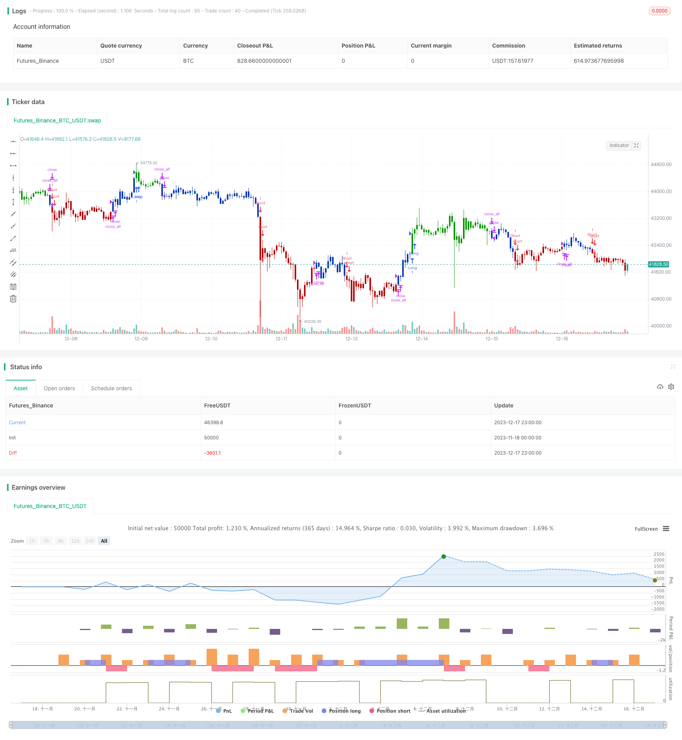Image resolution: width=682 pixels, height=740 pixels.
Task: Select the Fibonacci retracement line tool
Action: pos(13,287)
